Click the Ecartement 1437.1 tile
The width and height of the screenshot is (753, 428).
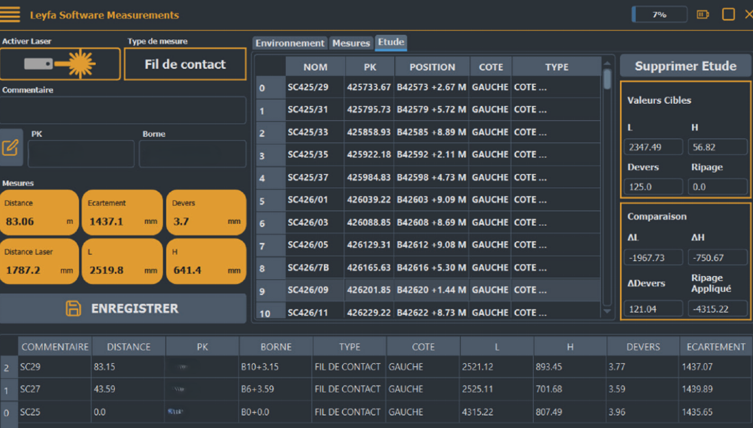[x=122, y=213]
